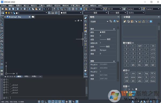Image resolution: width=161 pixels, height=103 pixels.
Task: Open the text style Standard dropdown
Action: 101,9
